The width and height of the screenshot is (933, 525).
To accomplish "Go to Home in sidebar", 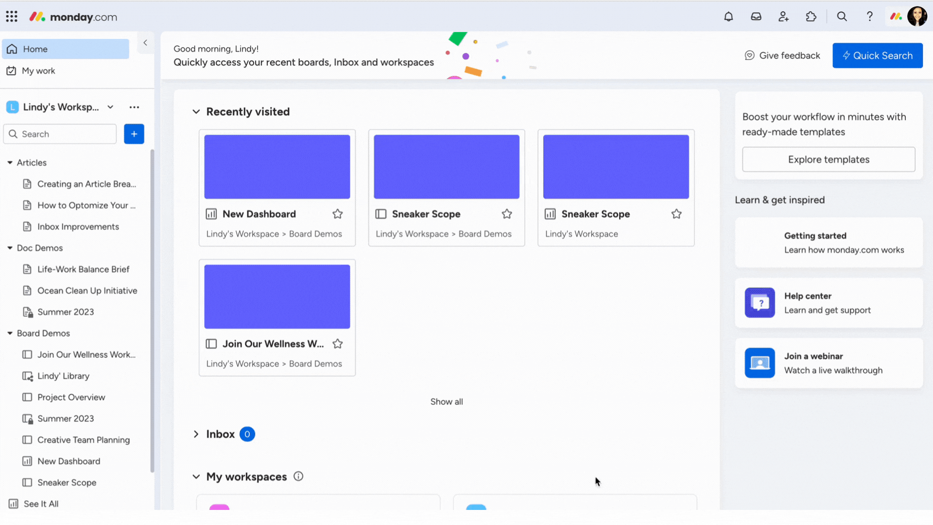I will (66, 49).
